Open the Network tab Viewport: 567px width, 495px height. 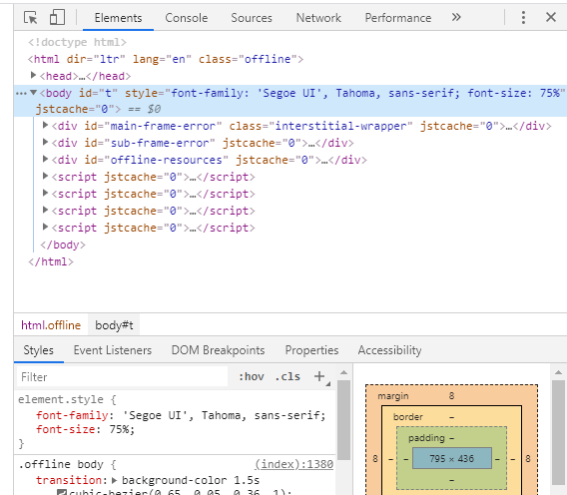(318, 18)
